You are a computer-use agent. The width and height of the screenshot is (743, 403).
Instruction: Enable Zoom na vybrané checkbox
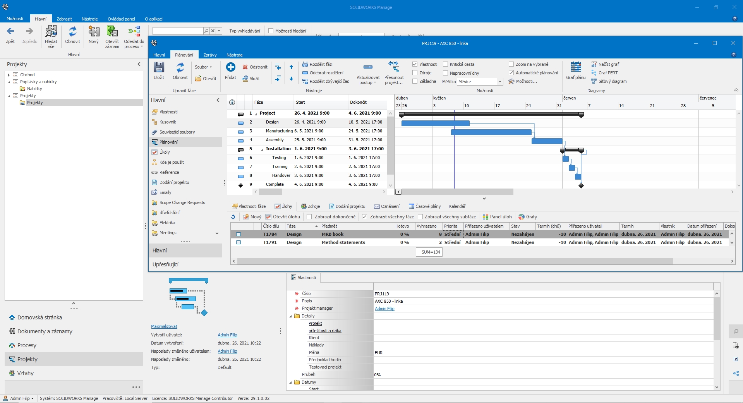click(x=511, y=64)
